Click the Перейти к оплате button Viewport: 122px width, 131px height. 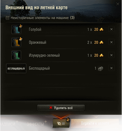click(95, 123)
